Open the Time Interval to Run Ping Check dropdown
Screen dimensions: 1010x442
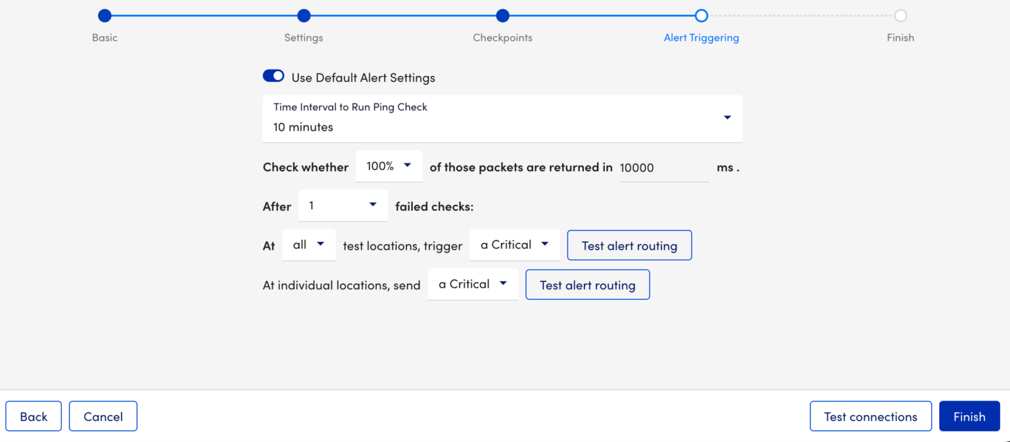502,118
